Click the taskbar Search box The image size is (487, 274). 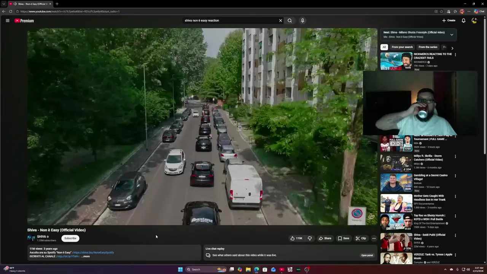click(x=205, y=269)
